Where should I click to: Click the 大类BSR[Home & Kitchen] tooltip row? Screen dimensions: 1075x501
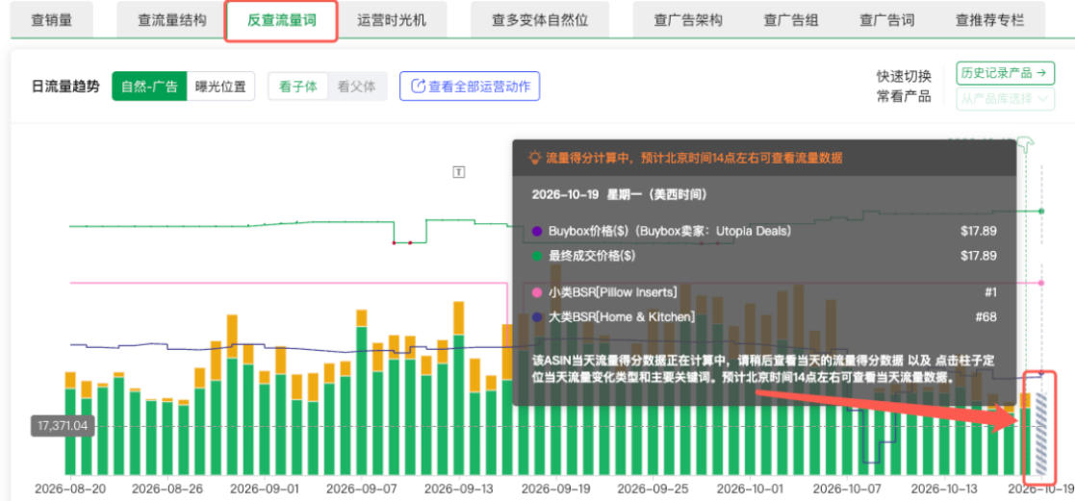764,316
